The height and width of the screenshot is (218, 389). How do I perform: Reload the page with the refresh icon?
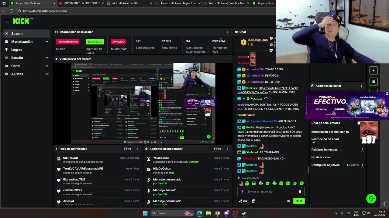coord(11,11)
